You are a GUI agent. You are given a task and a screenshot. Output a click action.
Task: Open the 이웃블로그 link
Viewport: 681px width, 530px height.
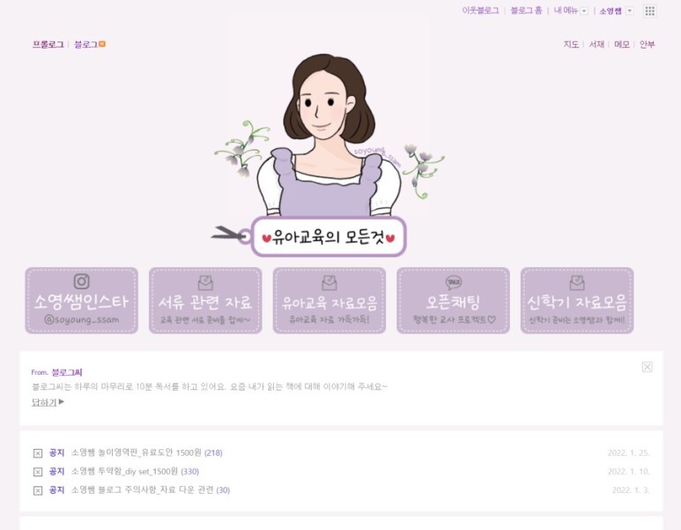pos(480,11)
